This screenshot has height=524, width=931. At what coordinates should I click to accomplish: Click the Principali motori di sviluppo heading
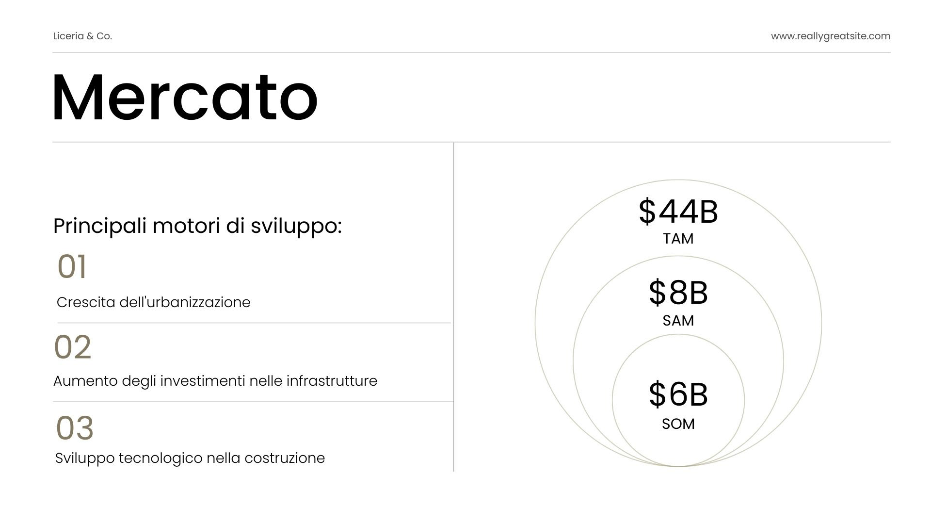point(197,226)
